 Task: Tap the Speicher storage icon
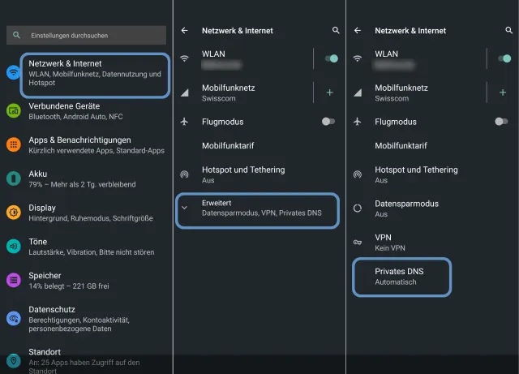[x=13, y=280]
